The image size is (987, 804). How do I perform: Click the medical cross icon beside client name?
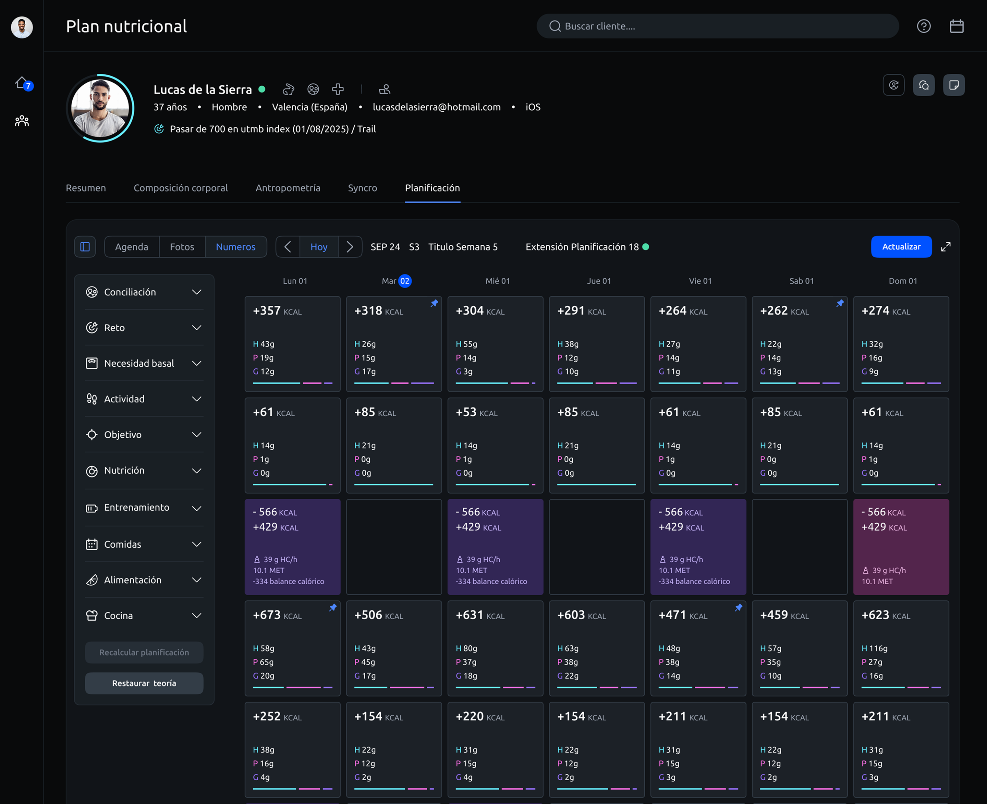click(x=338, y=89)
